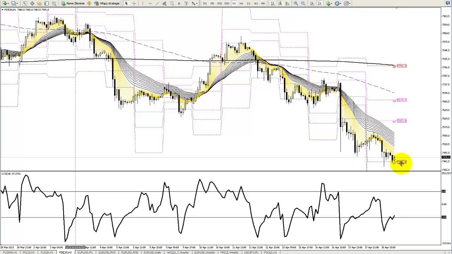Screen dimensions: 452x254
Task: Select the Text tool A icon
Action: click(x=179, y=3)
